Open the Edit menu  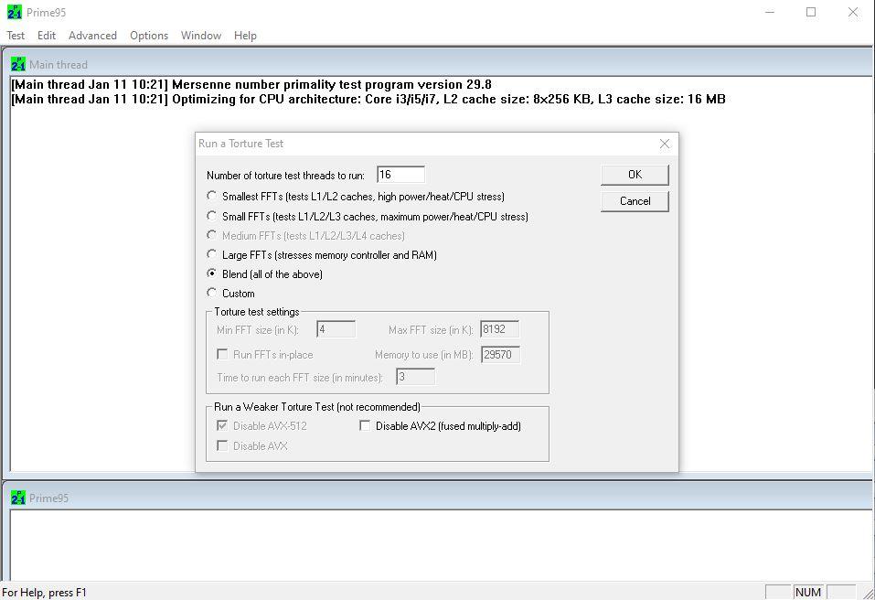47,36
